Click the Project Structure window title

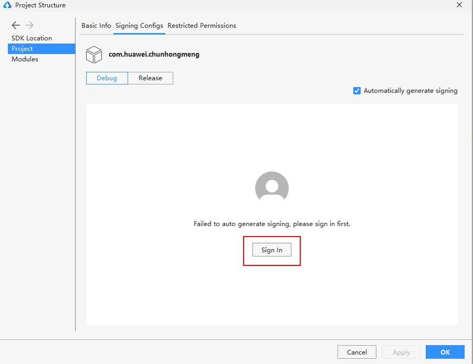coord(40,5)
